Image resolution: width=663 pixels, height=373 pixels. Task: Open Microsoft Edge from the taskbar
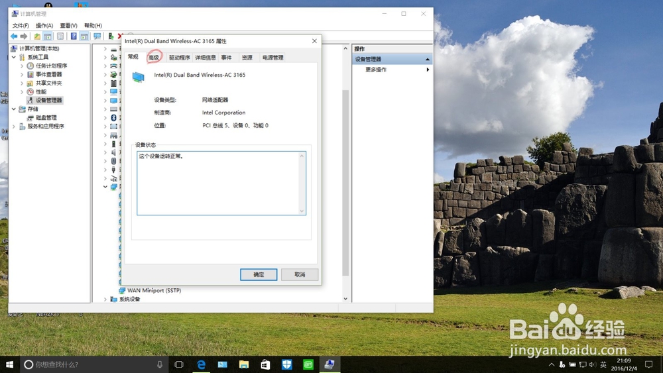click(202, 364)
